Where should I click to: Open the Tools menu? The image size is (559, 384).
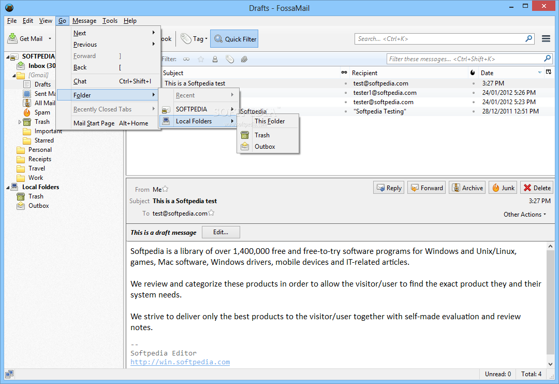[110, 21]
